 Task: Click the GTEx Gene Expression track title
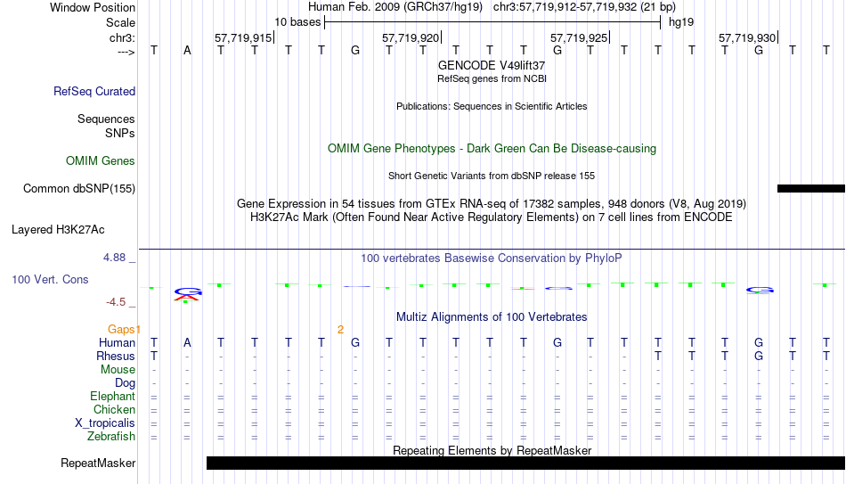click(492, 203)
